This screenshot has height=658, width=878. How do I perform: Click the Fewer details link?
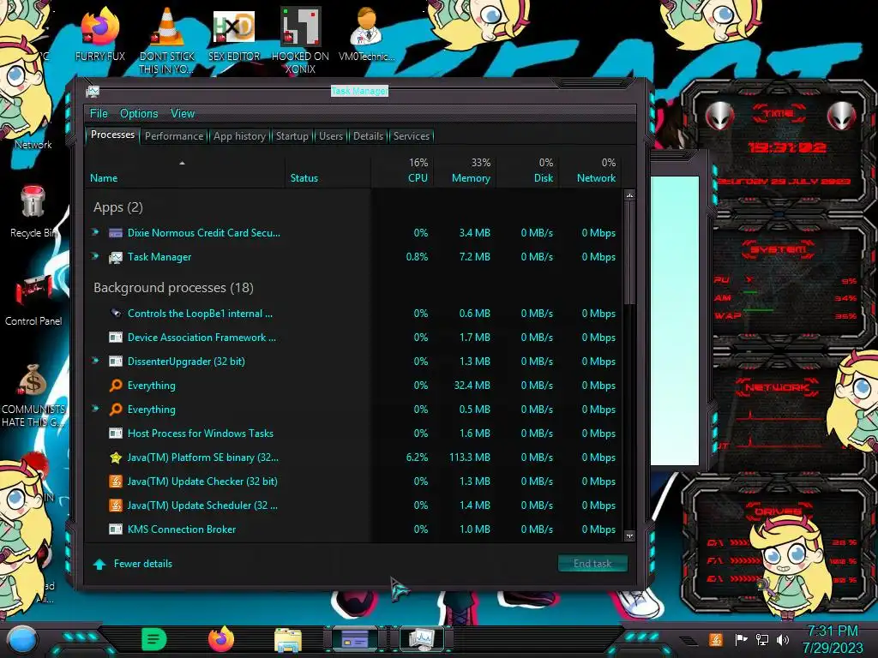[143, 564]
